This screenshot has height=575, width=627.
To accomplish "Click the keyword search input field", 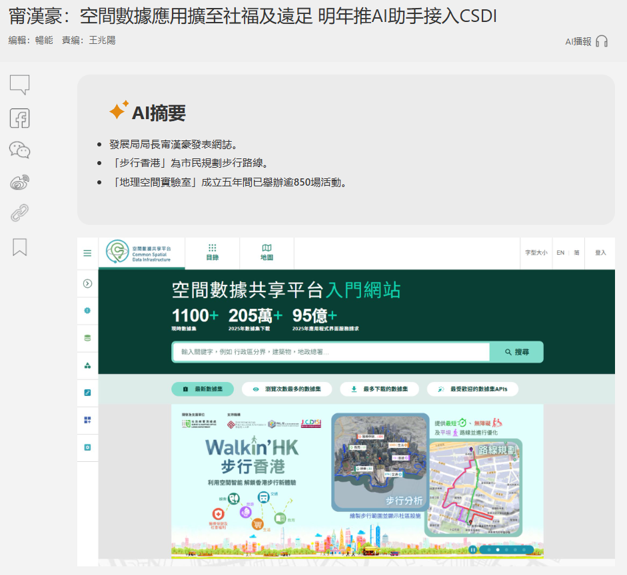I will pyautogui.click(x=331, y=352).
